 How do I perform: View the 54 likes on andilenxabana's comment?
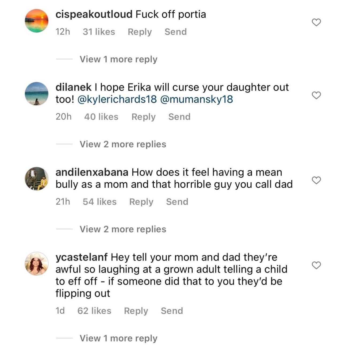[99, 202]
